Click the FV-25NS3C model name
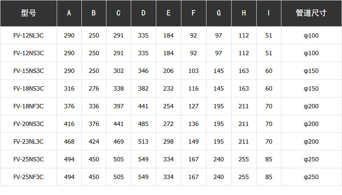The width and height of the screenshot is (342, 195). 29,159
